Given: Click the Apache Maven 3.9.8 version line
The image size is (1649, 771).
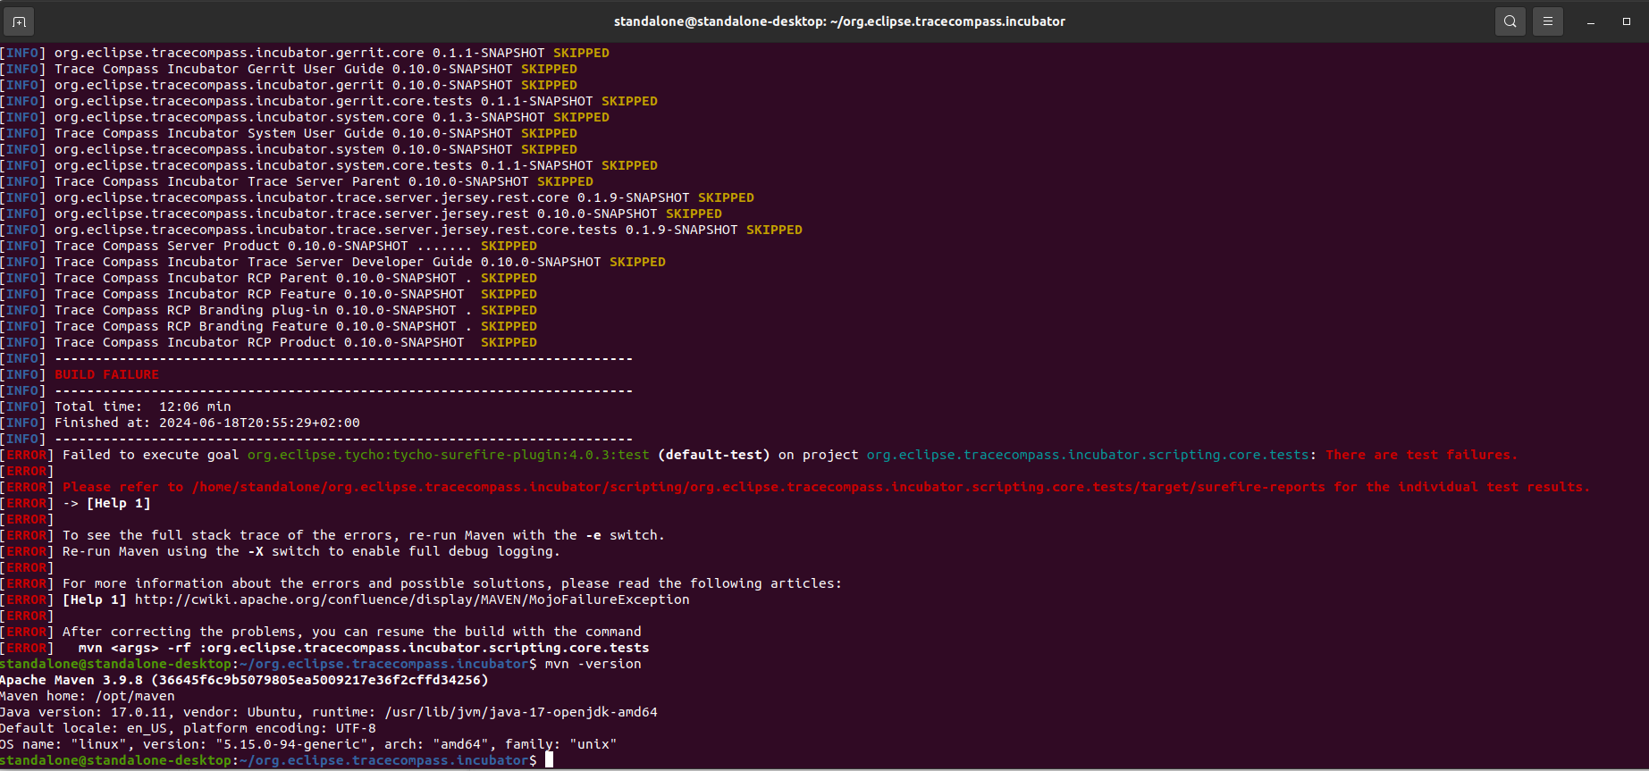Looking at the screenshot, I should [x=244, y=680].
